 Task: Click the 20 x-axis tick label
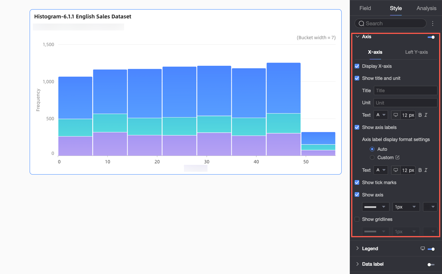coord(157,162)
